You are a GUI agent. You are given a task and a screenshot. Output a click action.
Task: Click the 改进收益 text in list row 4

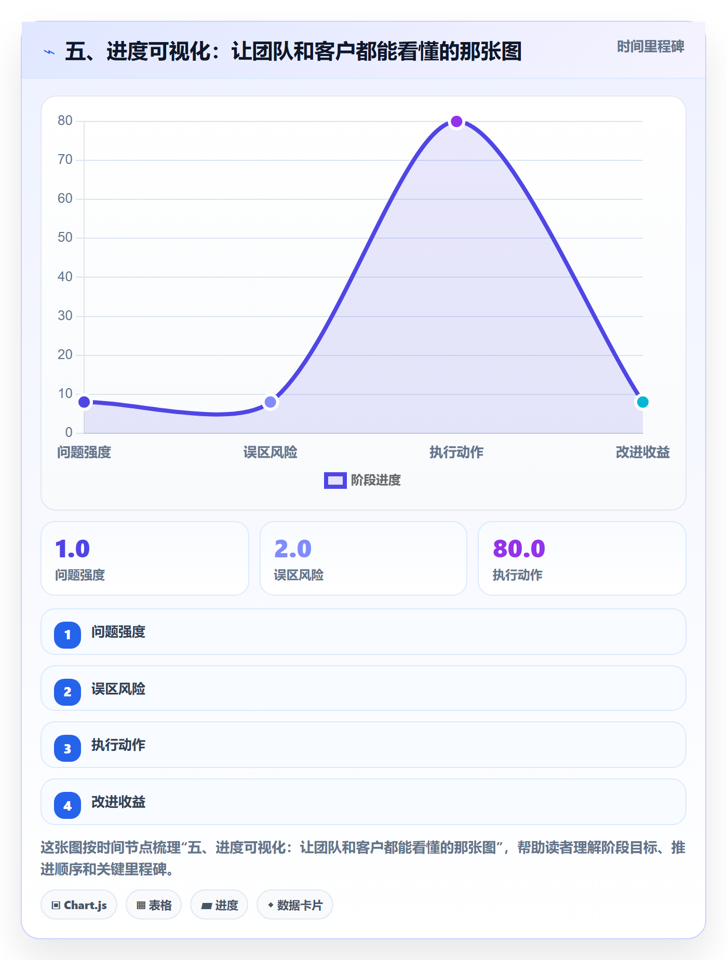(x=118, y=802)
